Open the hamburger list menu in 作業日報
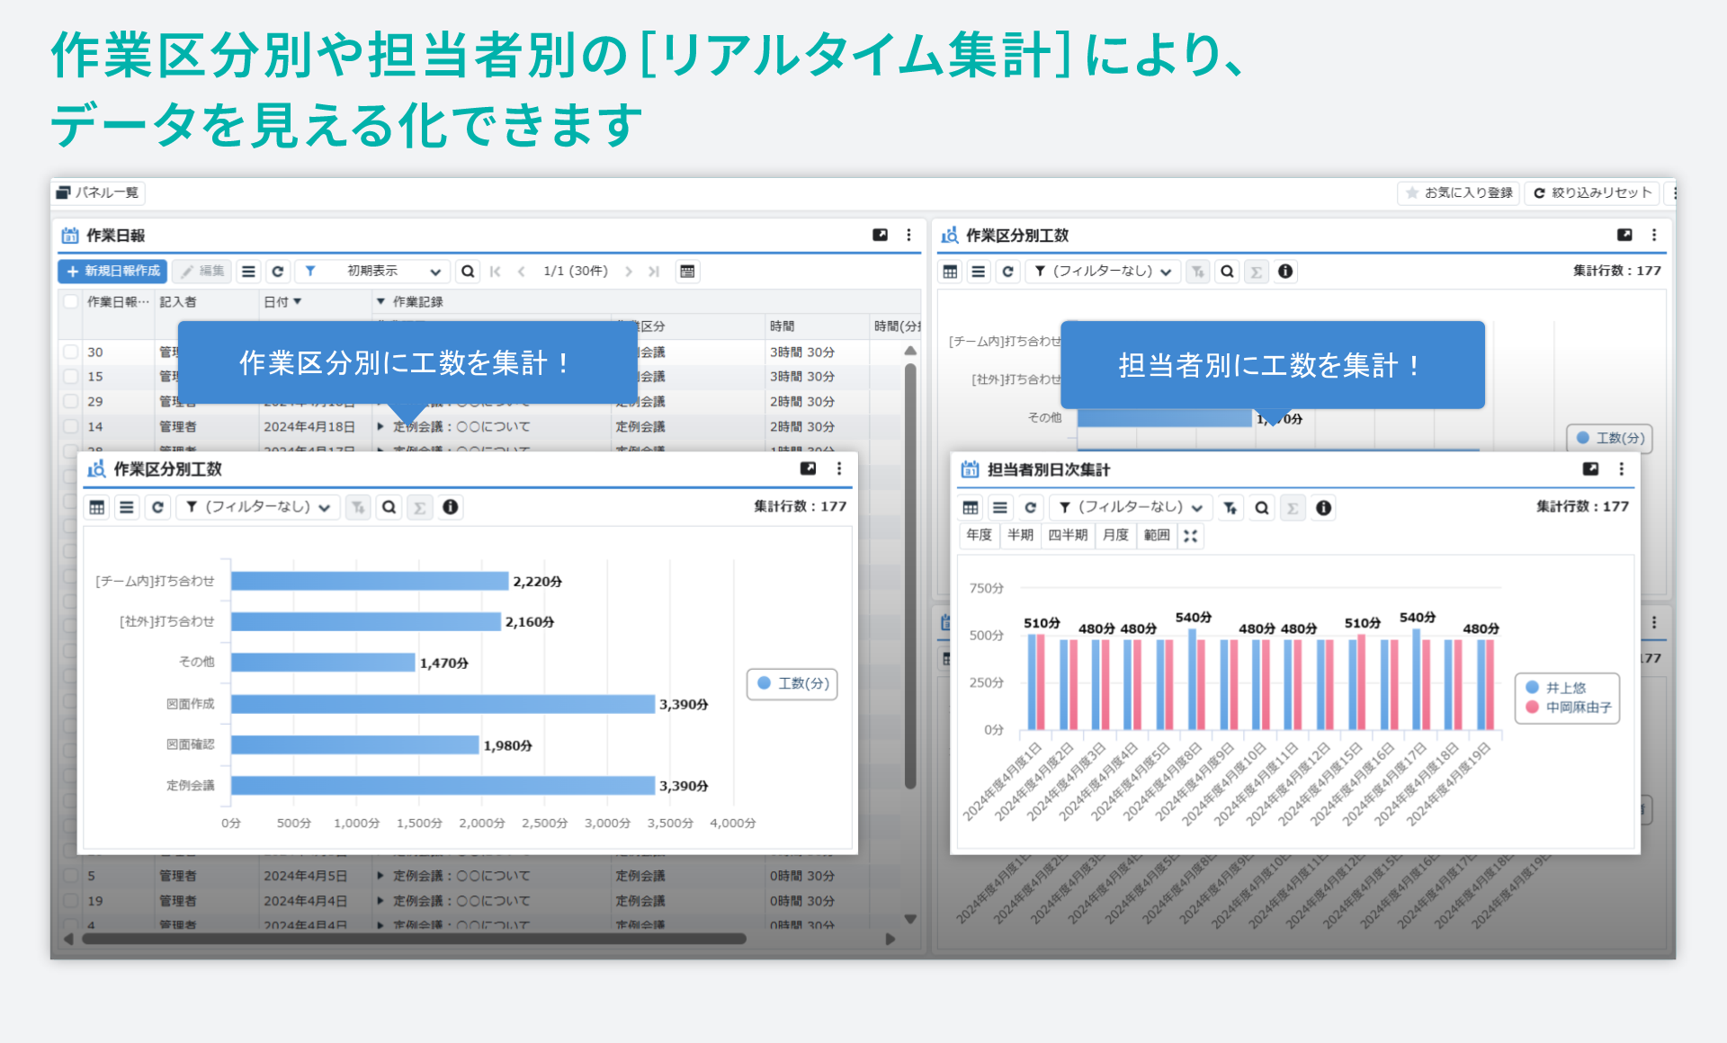Viewport: 1727px width, 1043px height. (x=248, y=271)
